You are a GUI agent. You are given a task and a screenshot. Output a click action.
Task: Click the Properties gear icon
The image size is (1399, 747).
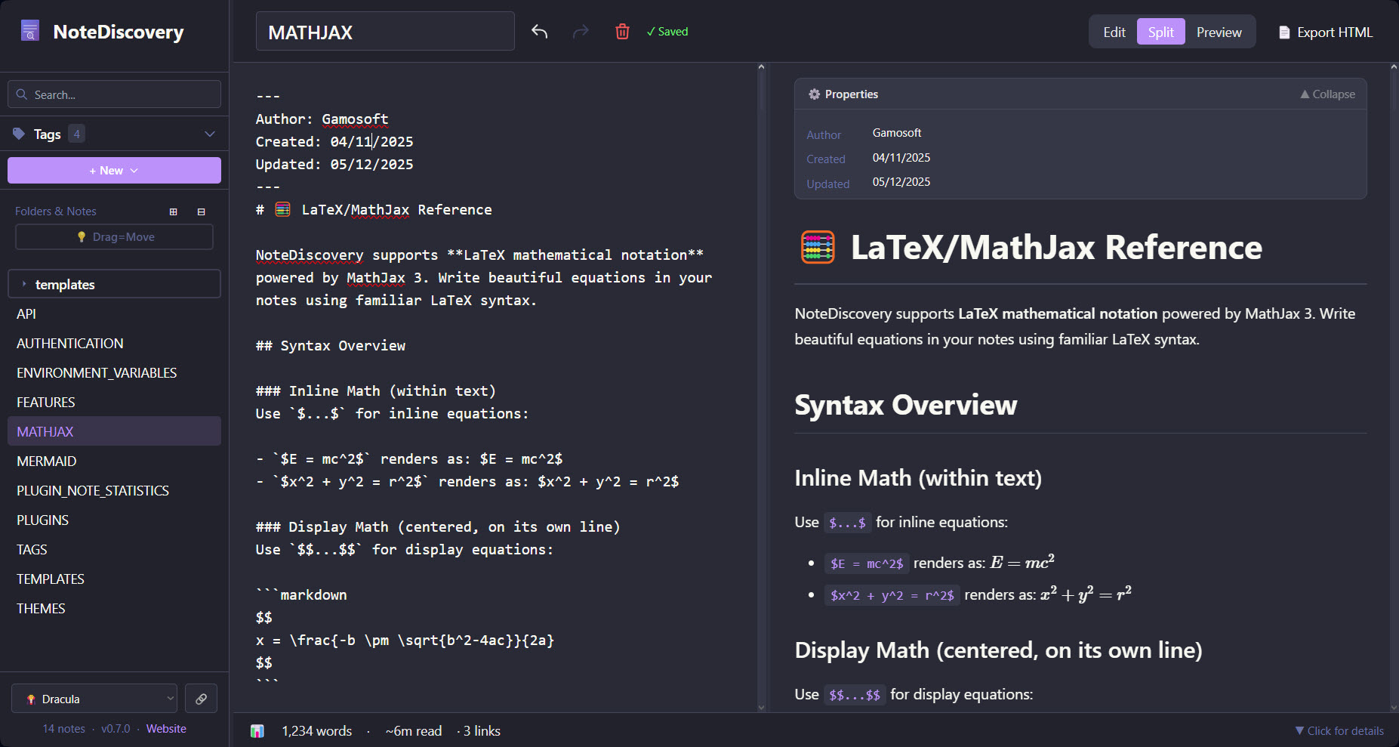pos(814,94)
